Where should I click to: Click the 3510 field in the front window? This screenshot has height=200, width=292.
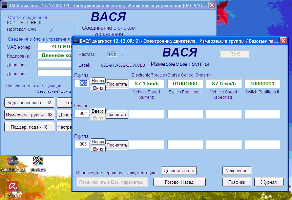235,54
